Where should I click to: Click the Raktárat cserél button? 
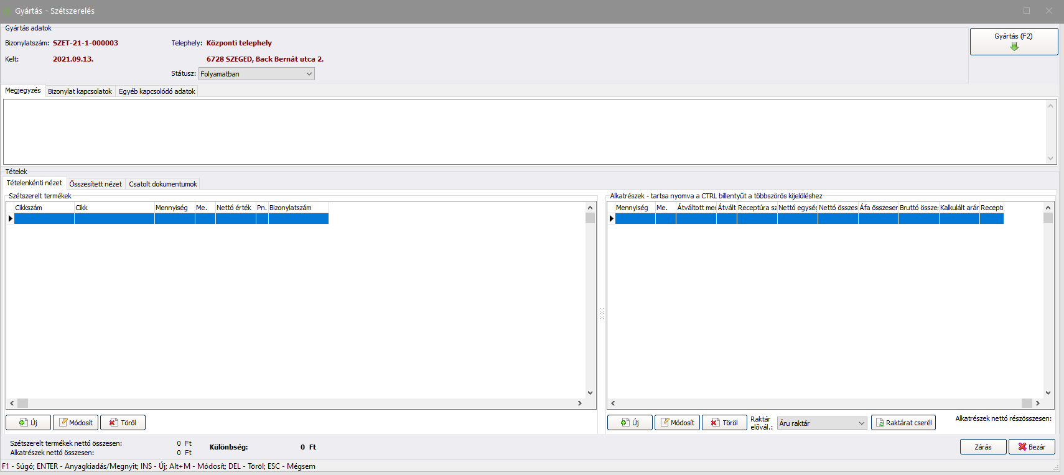(903, 423)
